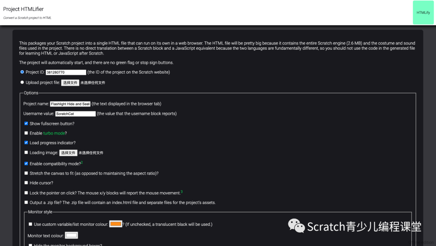Check "Hide the monitor background boxes?"

30,244
